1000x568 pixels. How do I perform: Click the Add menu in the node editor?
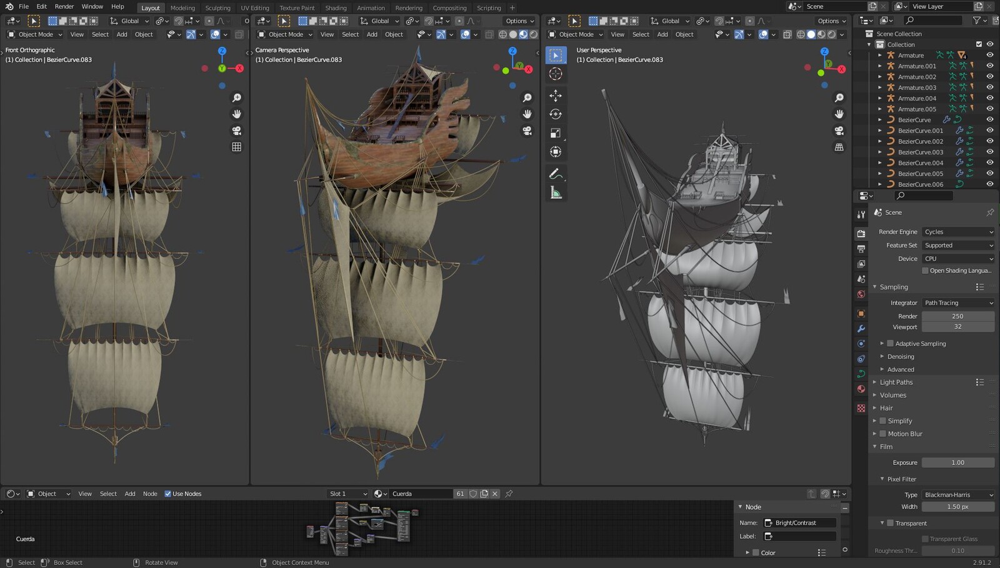pos(130,494)
